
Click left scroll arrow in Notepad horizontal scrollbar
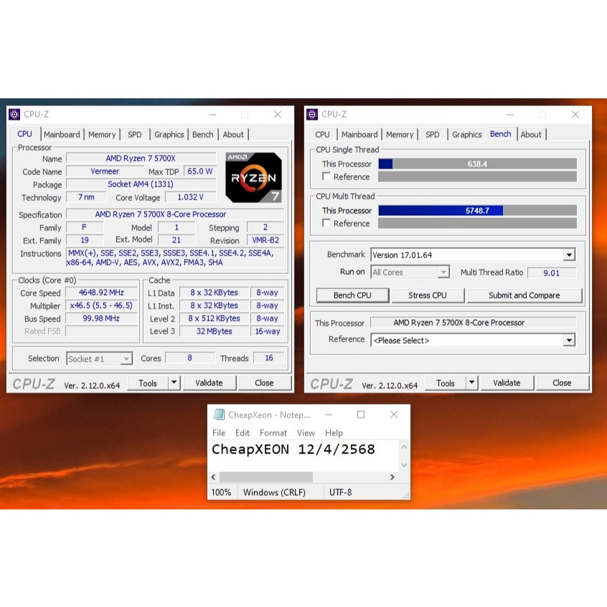pyautogui.click(x=214, y=477)
